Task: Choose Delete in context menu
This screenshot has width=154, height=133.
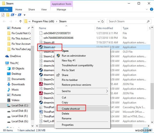Action: 65,114
